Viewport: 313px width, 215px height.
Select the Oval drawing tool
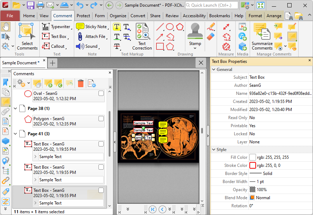pyautogui.click(x=170, y=27)
